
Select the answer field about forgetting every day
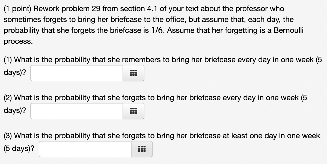click(76, 111)
